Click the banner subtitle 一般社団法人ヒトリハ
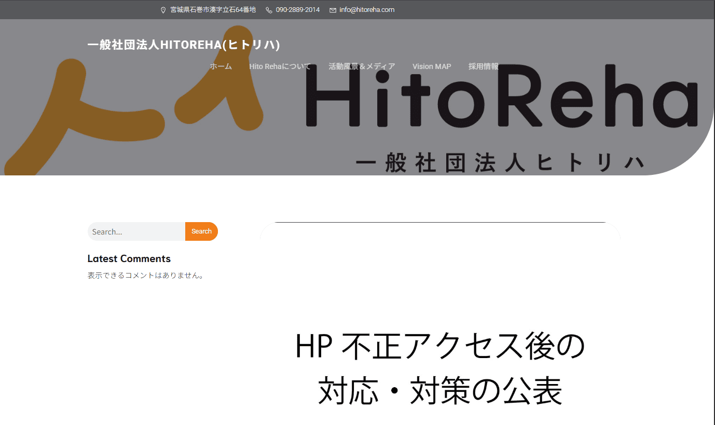This screenshot has height=425, width=715. point(500,162)
